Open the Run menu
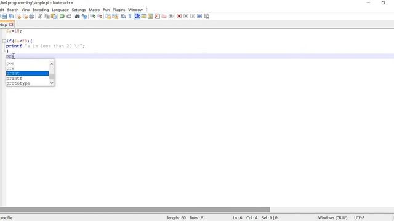Screen dimensions: 394x221 pyautogui.click(x=106, y=10)
